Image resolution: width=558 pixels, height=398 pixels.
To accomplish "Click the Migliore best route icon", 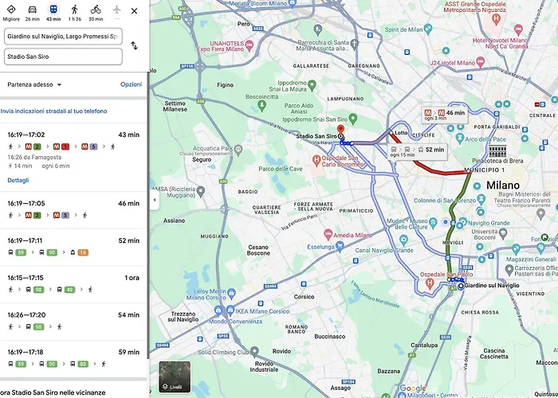I will point(11,11).
